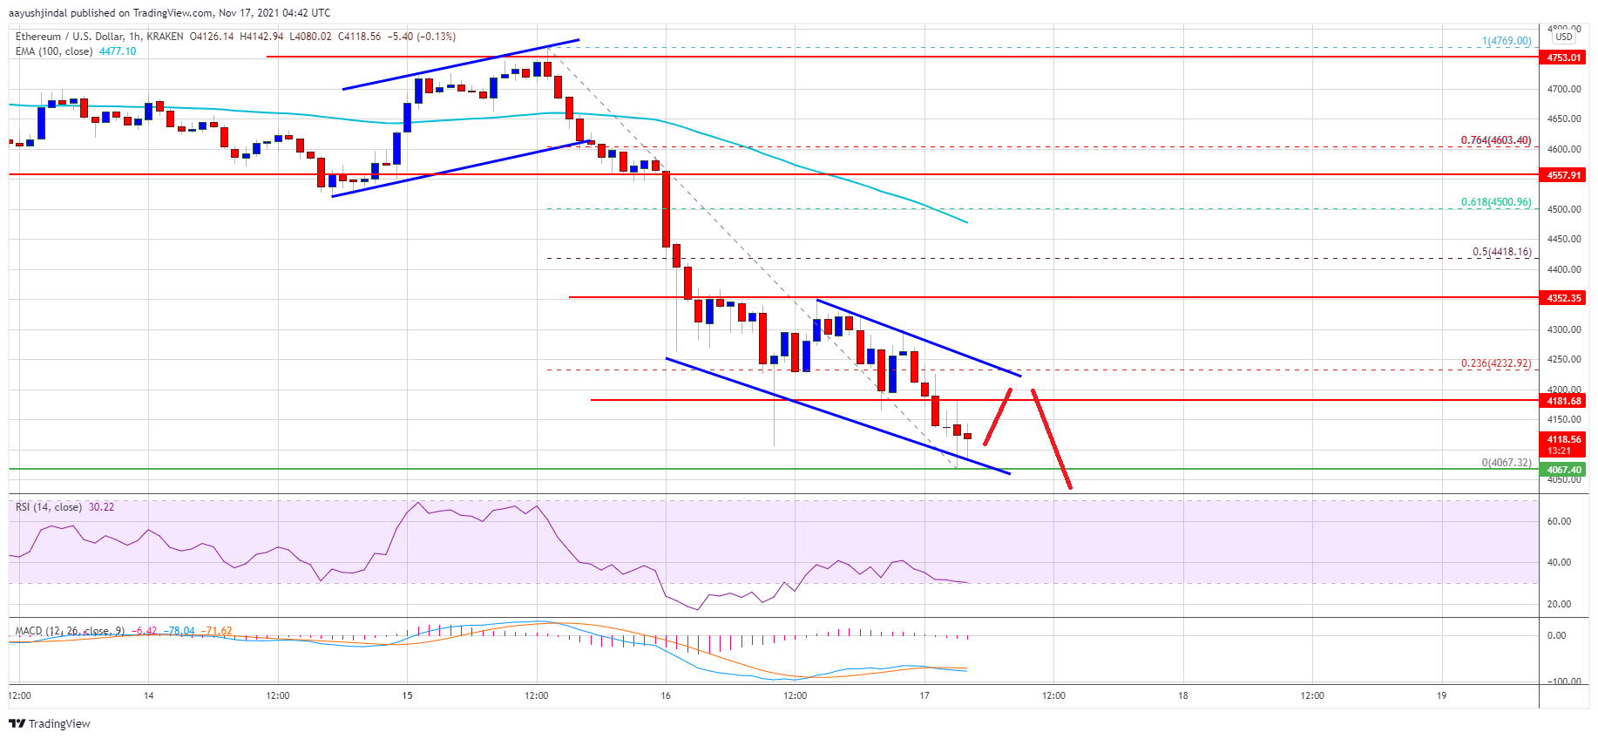Select the green 4067.40 support label

pos(1564,470)
